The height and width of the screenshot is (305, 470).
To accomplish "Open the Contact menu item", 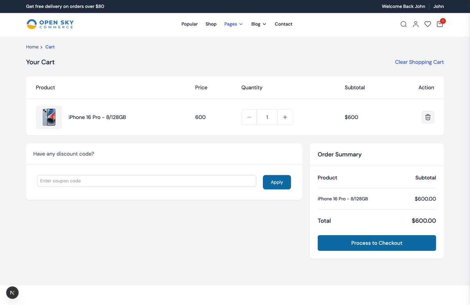I will (284, 24).
